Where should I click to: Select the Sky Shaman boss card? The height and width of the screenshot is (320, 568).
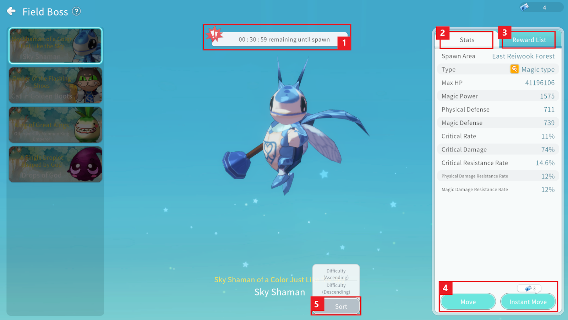tap(55, 46)
